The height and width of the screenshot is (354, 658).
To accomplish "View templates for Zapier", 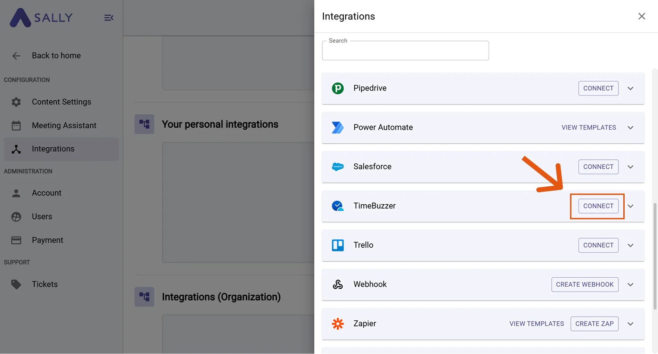I will pyautogui.click(x=537, y=323).
